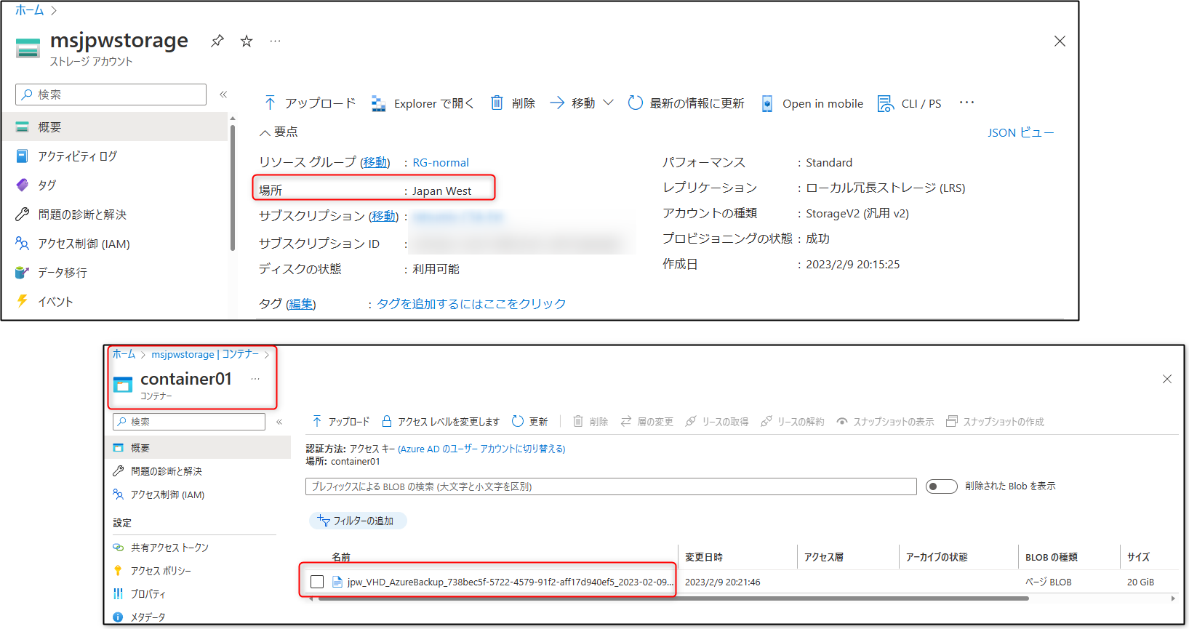
Task: Sort by 変更日時 column header
Action: [704, 557]
